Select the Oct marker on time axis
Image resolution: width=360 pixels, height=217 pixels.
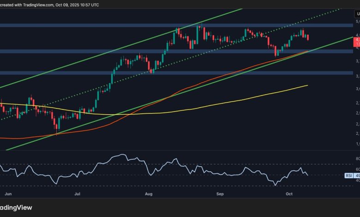pos(288,195)
